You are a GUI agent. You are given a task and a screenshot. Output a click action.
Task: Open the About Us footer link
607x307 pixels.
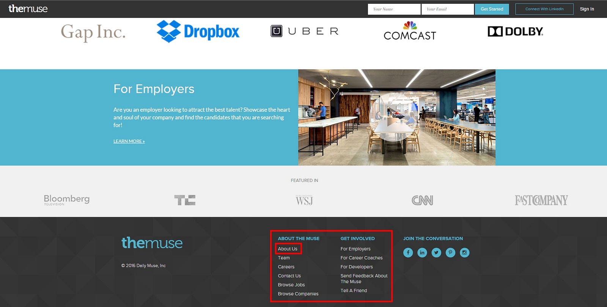[x=288, y=249]
